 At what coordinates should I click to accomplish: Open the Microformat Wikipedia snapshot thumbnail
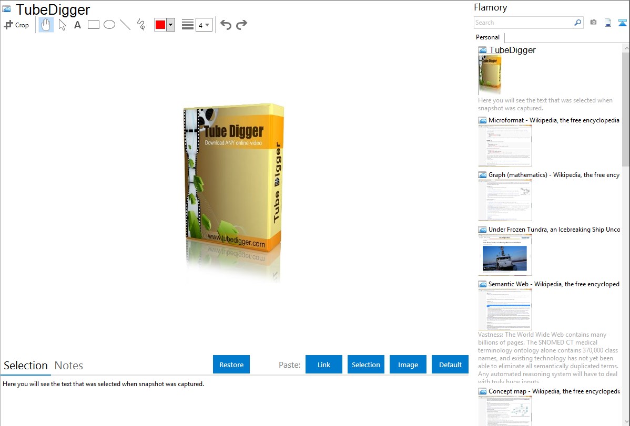coord(505,146)
